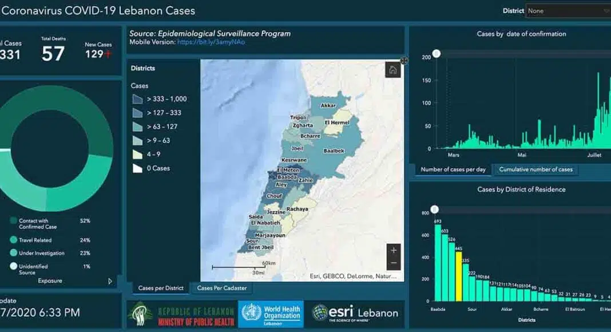Zoom in on the map with plus
Screen dimensions: 611x332
coord(393,251)
